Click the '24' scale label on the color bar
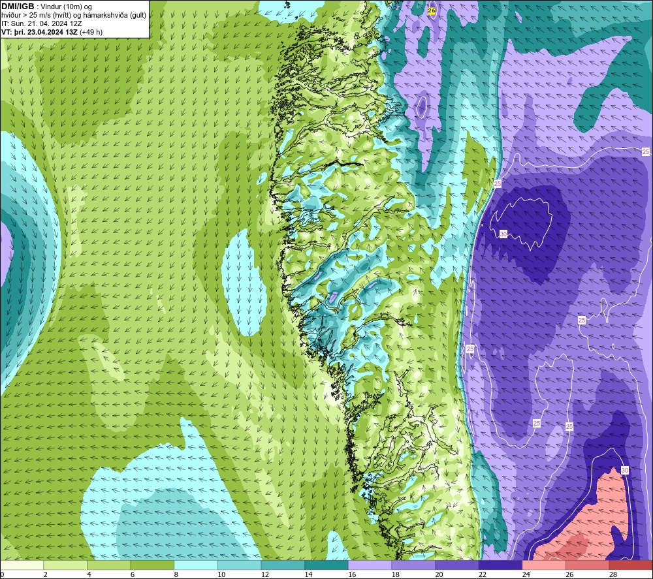This screenshot has width=653, height=579. pos(526,574)
